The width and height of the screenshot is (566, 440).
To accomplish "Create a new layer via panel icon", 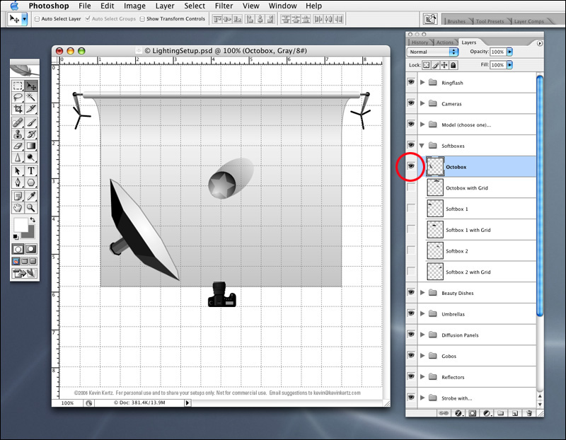I will click(x=515, y=413).
